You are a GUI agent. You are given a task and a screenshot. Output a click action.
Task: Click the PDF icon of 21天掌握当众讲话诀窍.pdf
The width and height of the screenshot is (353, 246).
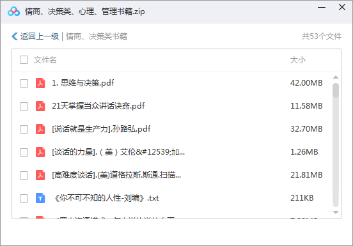(40, 106)
